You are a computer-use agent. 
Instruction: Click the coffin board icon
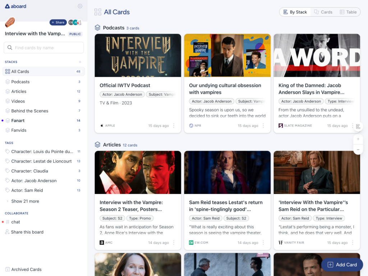click(10, 22)
